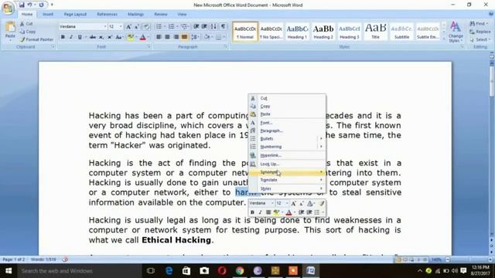Switch to the Insert ribbon tab
The width and height of the screenshot is (495, 278).
click(48, 14)
